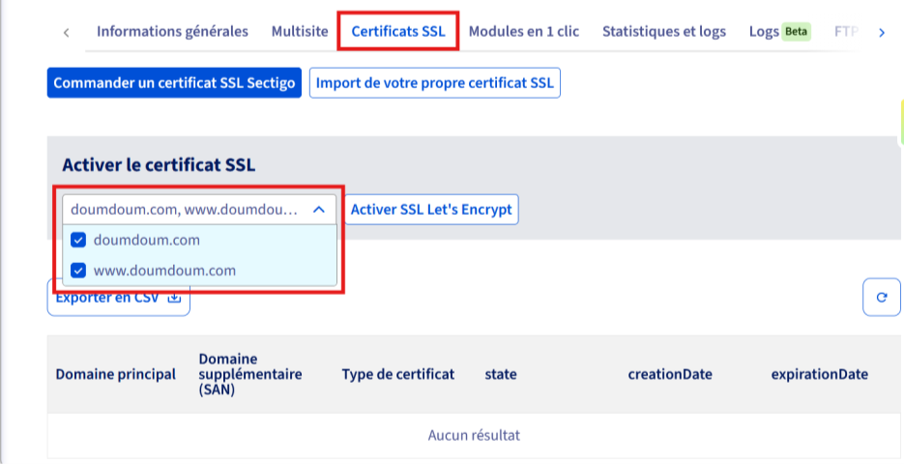
Task: Click the Domaine principal column header
Action: point(116,374)
